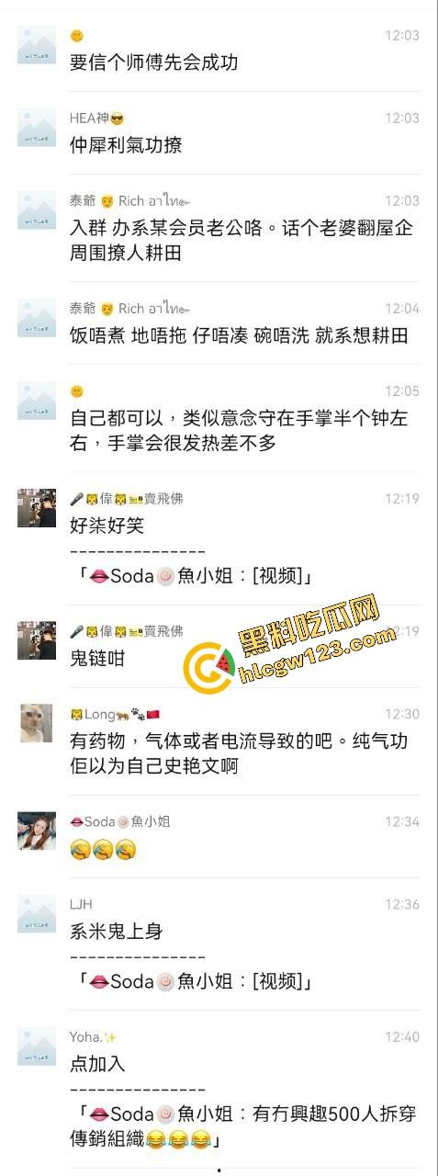Tap the placeholder avatar at the 12:05 message

click(37, 401)
